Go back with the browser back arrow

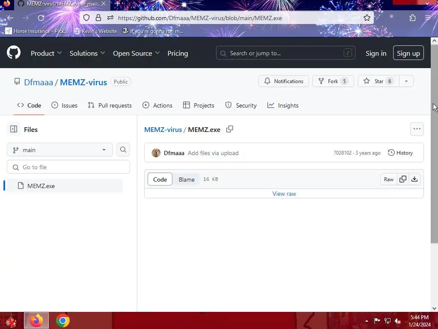[10, 18]
